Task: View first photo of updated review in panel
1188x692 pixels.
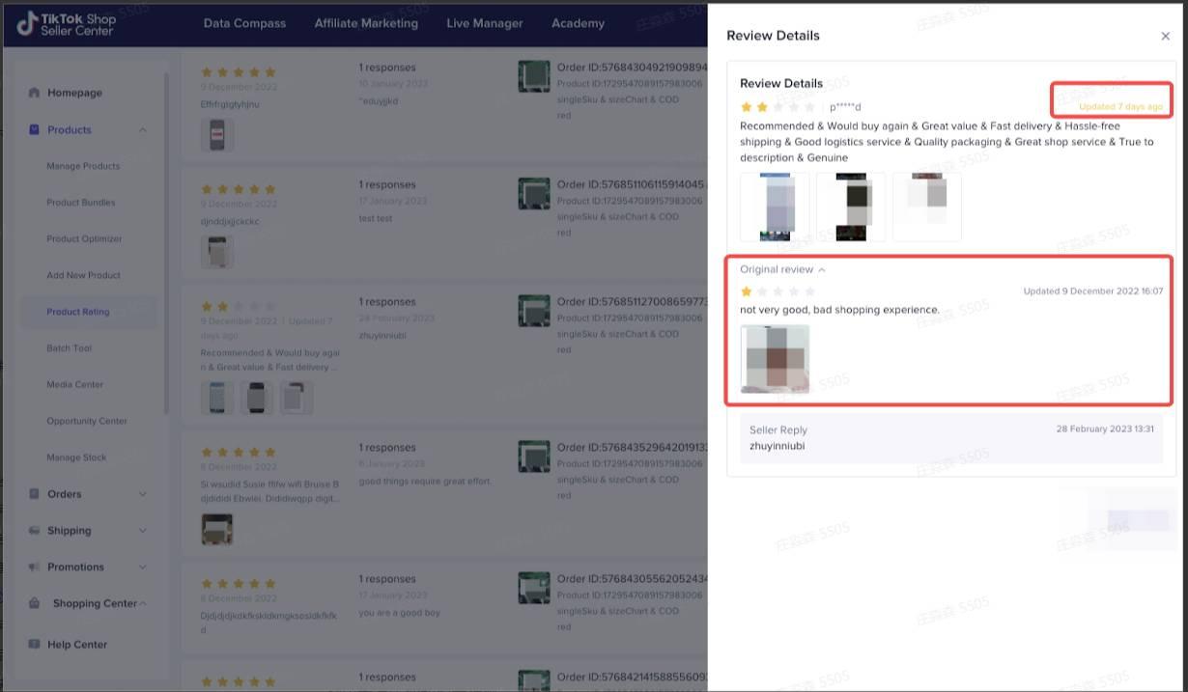Action: tap(775, 207)
